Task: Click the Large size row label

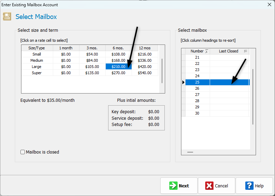Action: pos(37,67)
